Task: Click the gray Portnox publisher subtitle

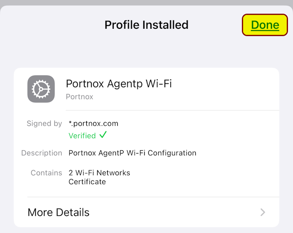Action: coord(79,97)
